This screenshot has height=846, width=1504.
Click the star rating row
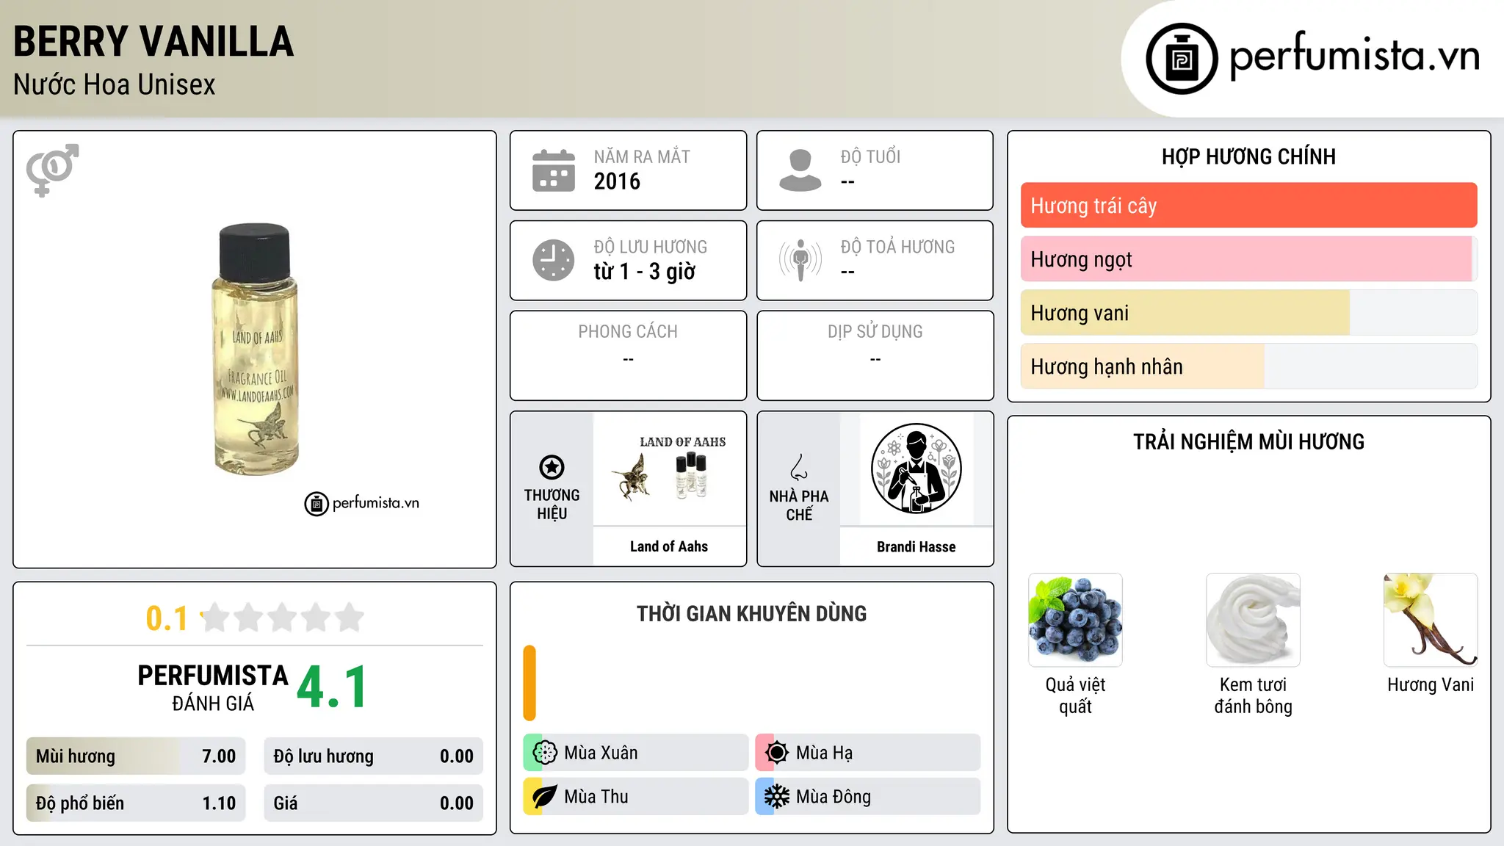283,618
